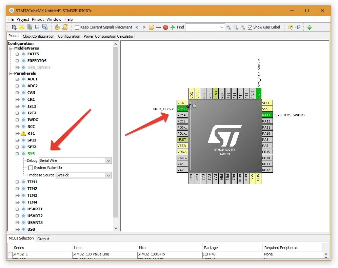This screenshot has height=268, width=338.
Task: Click the Find text input field
Action: coord(202,27)
